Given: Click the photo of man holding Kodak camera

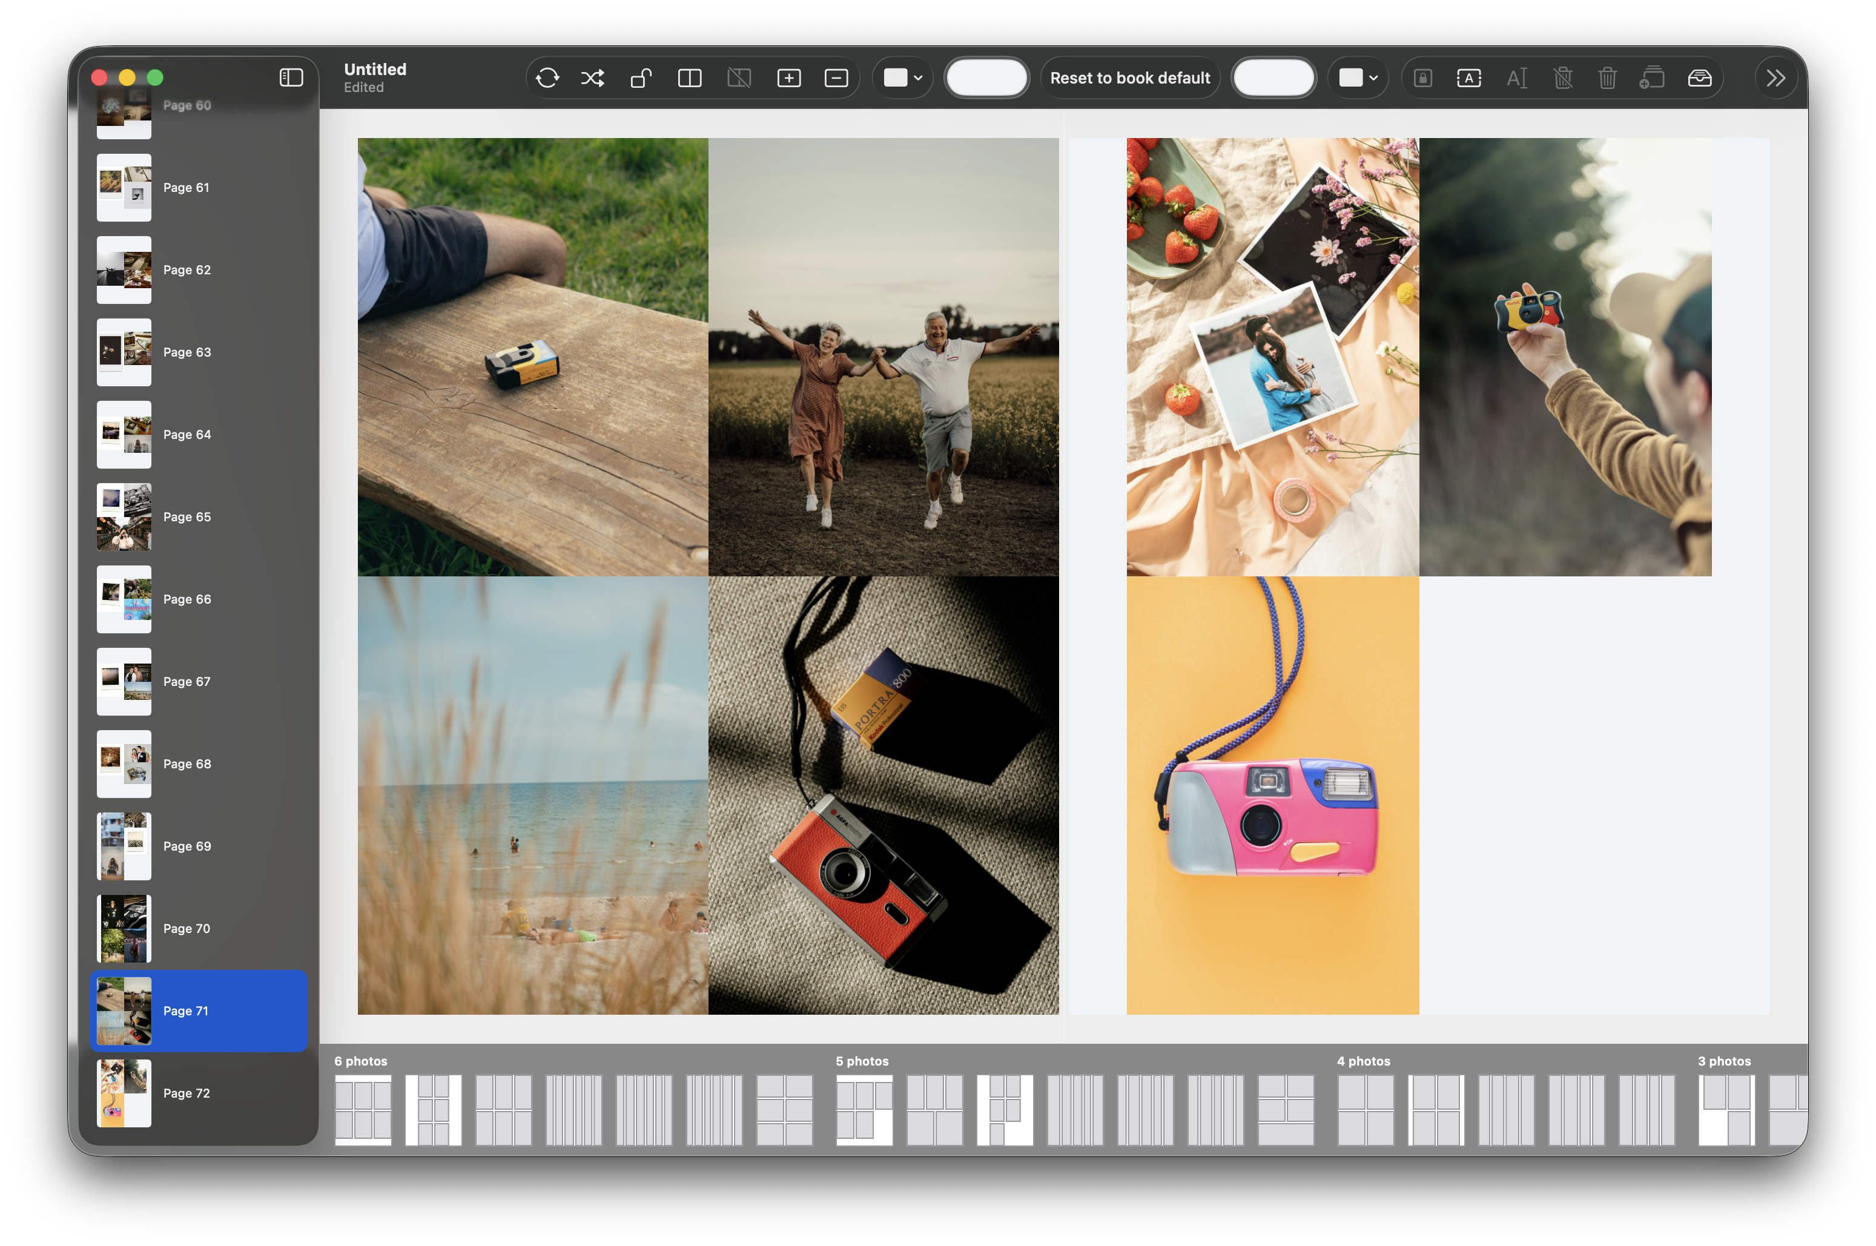Looking at the screenshot, I should coord(1565,357).
